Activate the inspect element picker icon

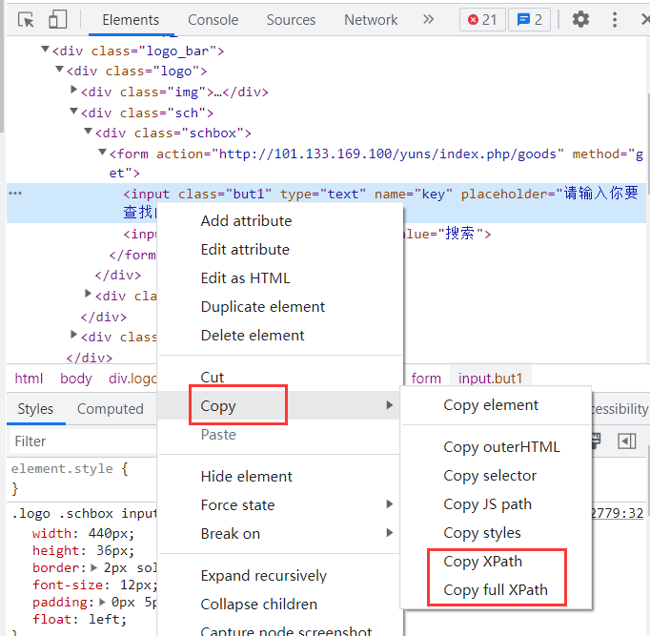(26, 19)
